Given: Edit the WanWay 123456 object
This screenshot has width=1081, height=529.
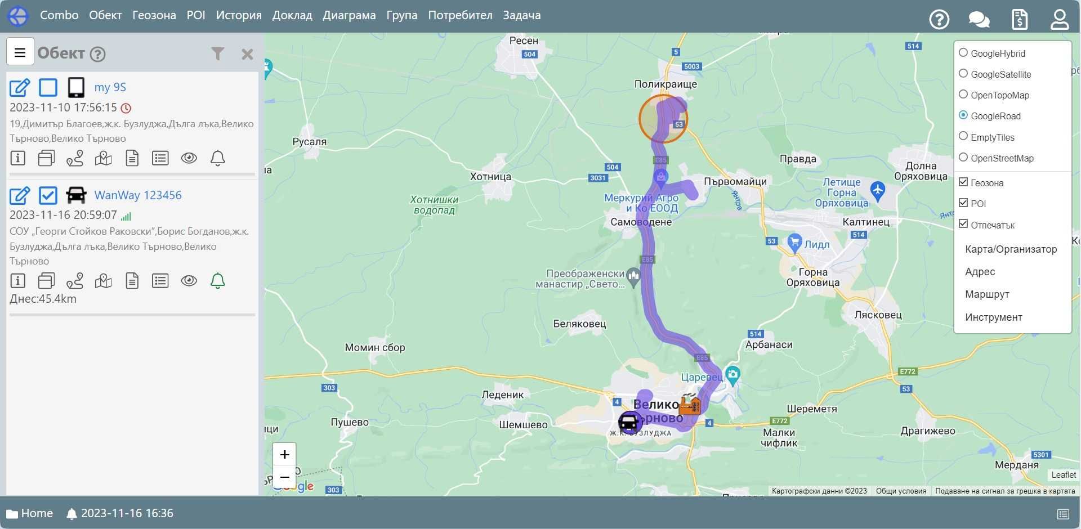Looking at the screenshot, I should (x=20, y=195).
